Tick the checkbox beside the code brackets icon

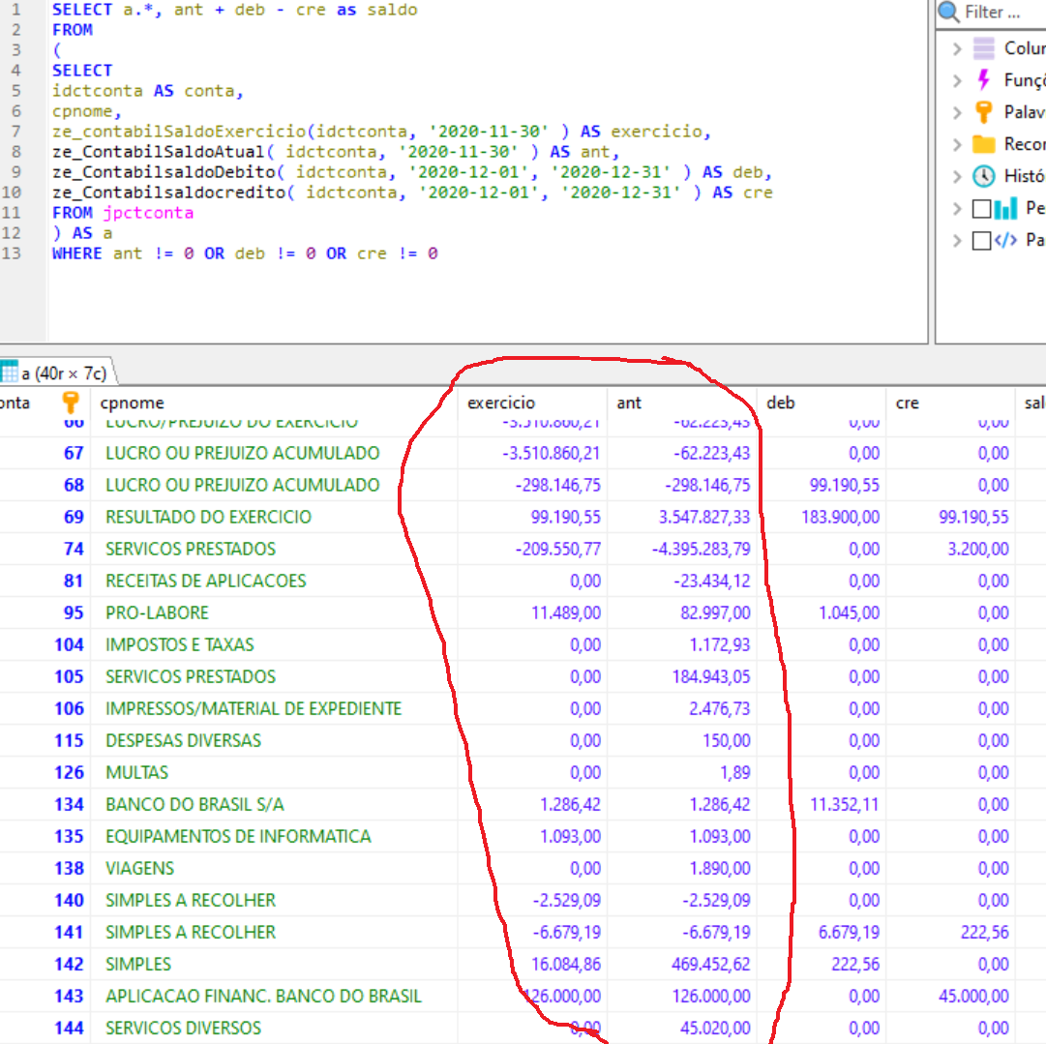(x=981, y=240)
